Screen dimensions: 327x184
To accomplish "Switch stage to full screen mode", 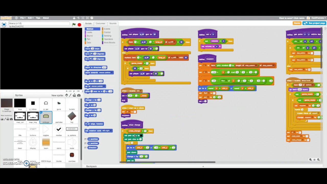I will (4, 25).
